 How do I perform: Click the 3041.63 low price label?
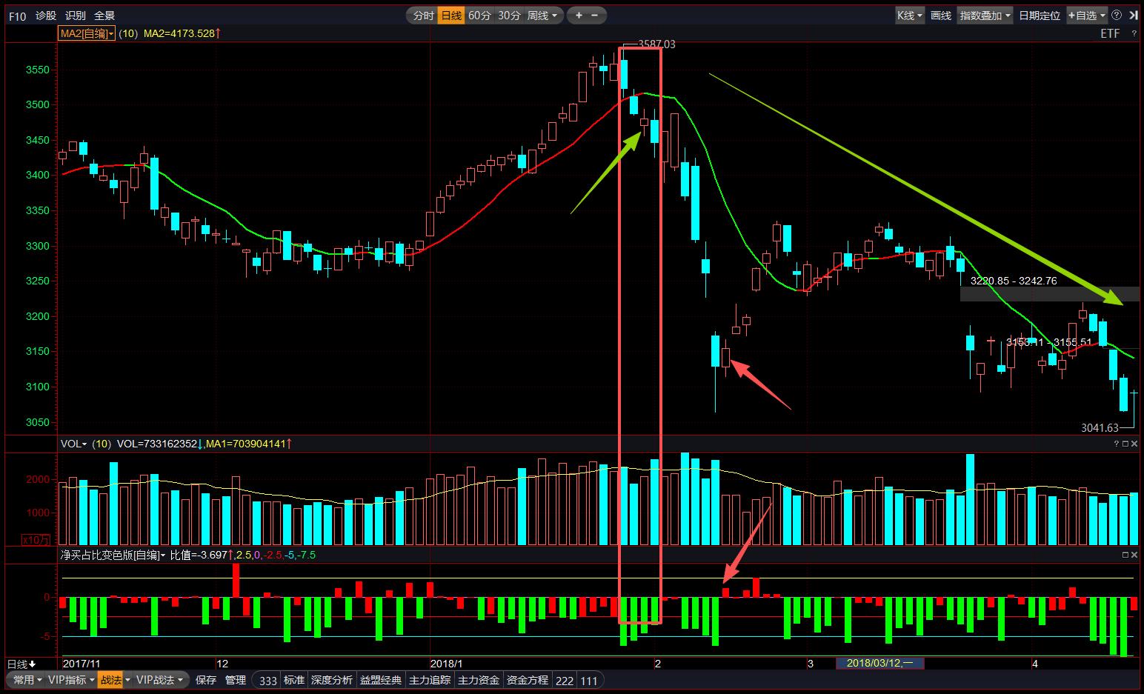(x=1100, y=427)
